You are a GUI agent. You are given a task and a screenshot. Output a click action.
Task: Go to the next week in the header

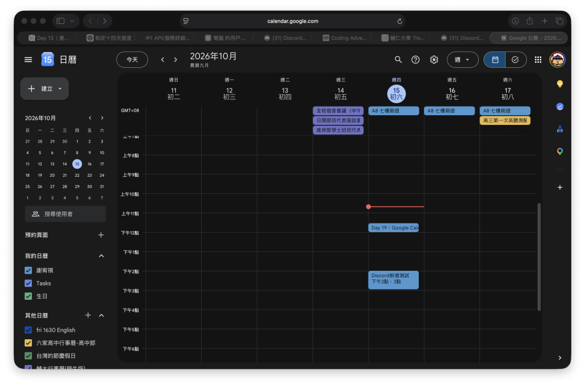click(x=176, y=59)
